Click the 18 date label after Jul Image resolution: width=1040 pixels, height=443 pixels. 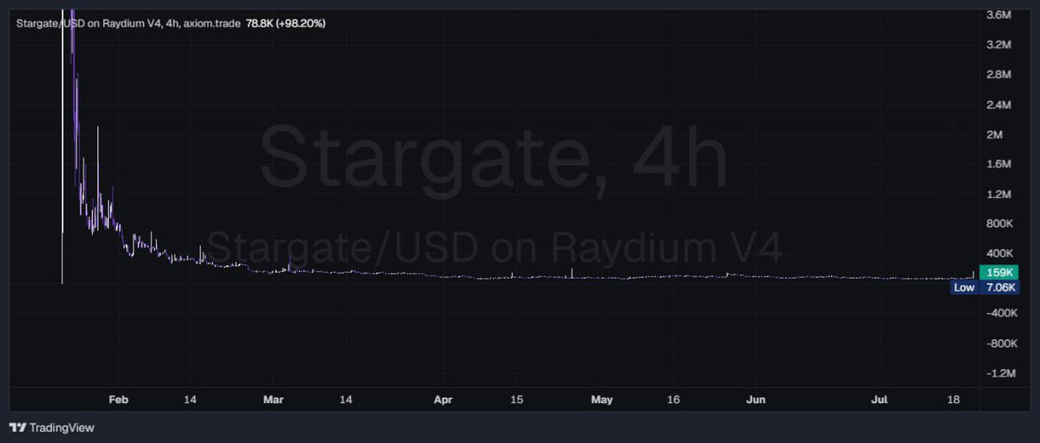click(x=953, y=400)
